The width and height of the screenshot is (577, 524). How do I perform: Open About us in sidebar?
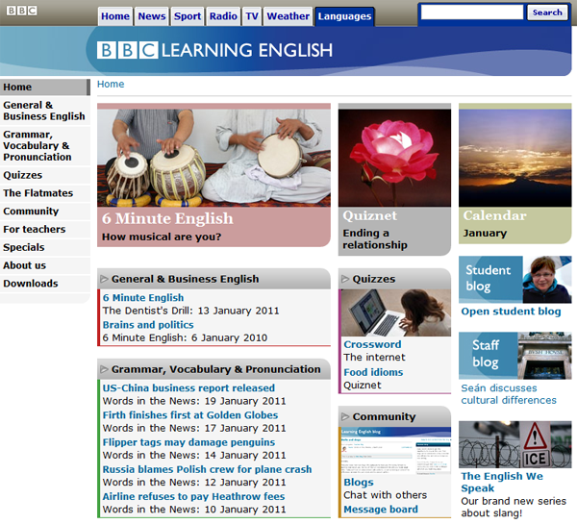45,265
